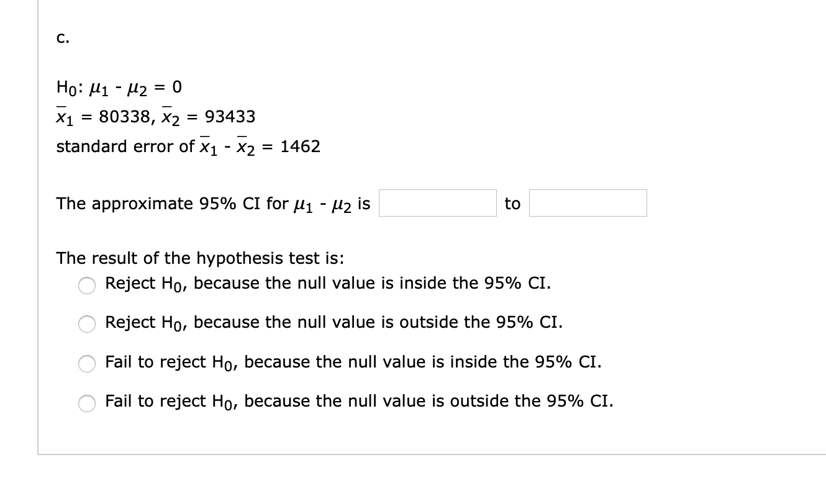
Task: Click the unselected radio circle beside the top option
Action: point(87,284)
